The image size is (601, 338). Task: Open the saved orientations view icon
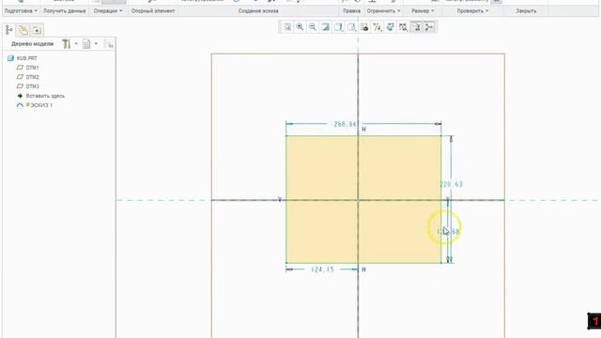click(351, 27)
